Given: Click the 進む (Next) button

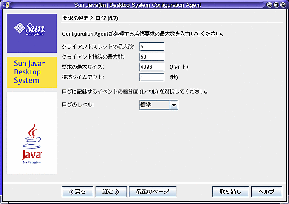Looking at the screenshot, I should click(111, 192).
